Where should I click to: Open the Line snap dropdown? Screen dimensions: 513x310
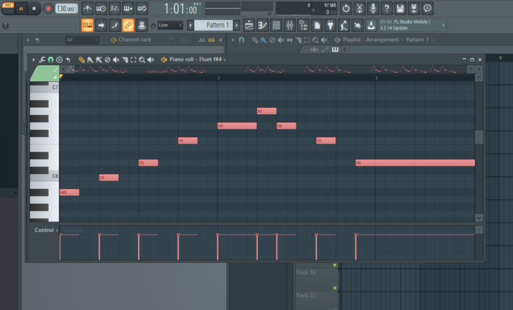[170, 25]
